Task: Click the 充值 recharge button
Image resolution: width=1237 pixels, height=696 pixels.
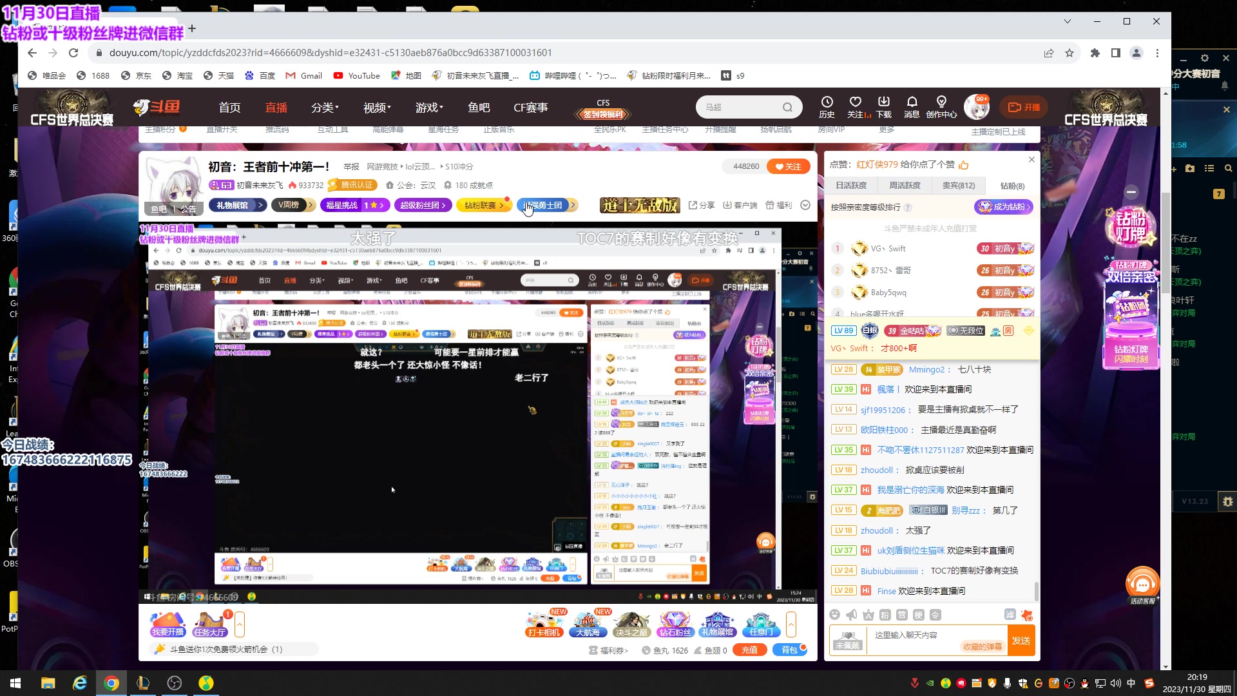Action: (749, 650)
